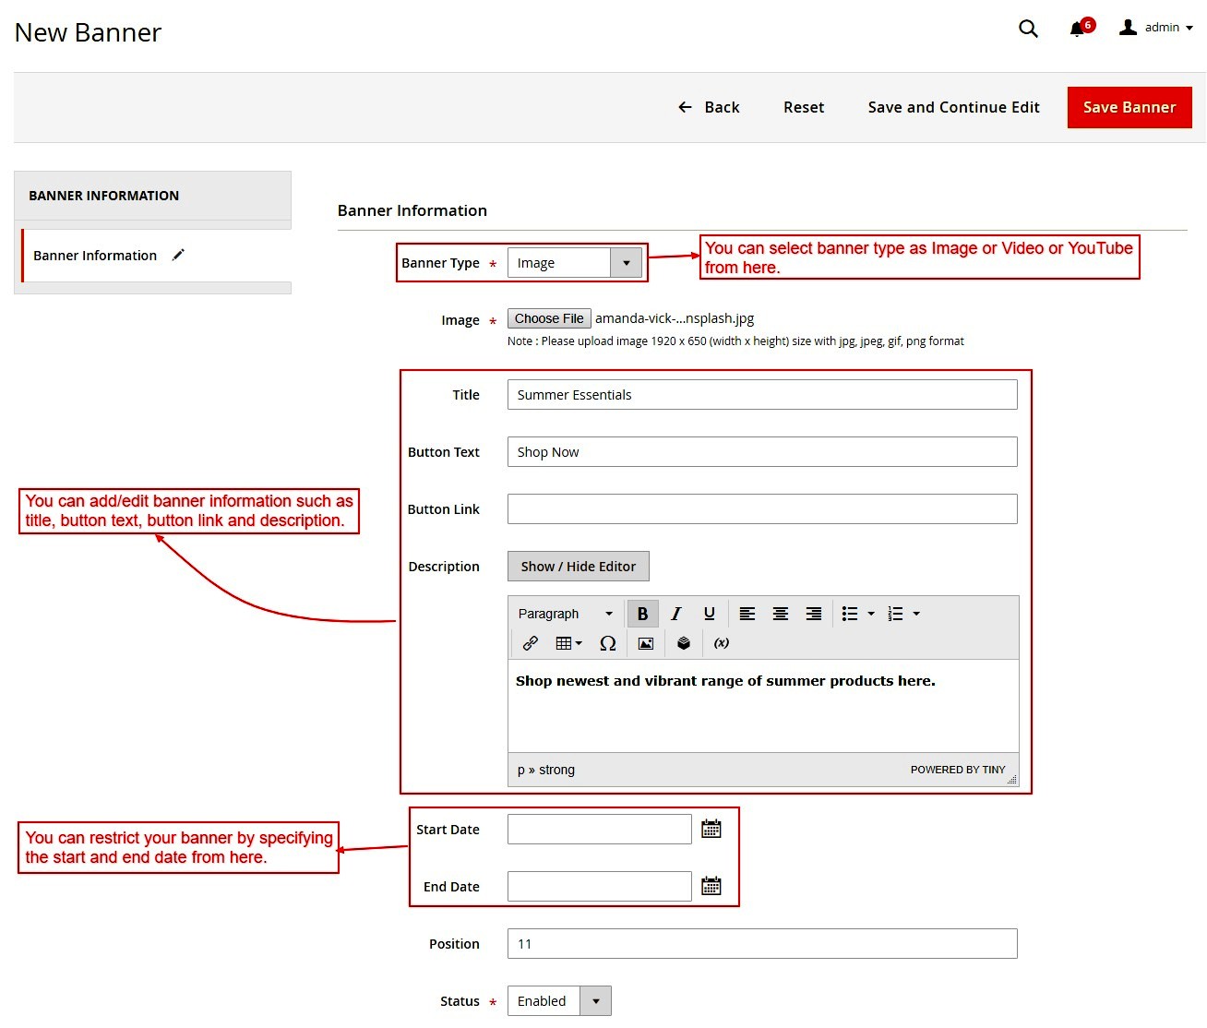Expand the Paragraph format dropdown
The height and width of the screenshot is (1028, 1207).
click(x=565, y=614)
